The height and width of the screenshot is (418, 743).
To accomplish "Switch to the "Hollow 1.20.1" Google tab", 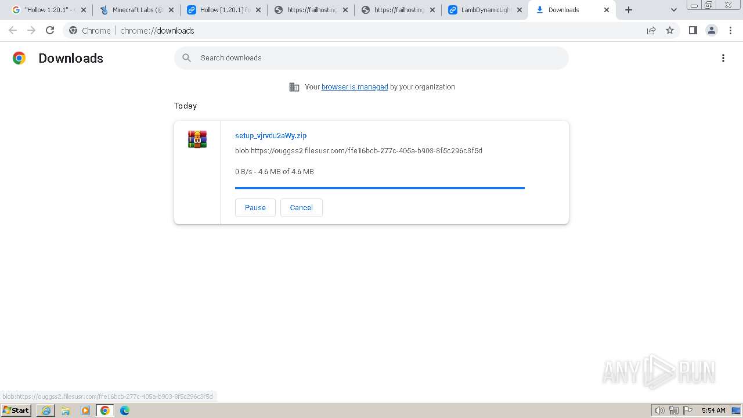I will coord(49,10).
